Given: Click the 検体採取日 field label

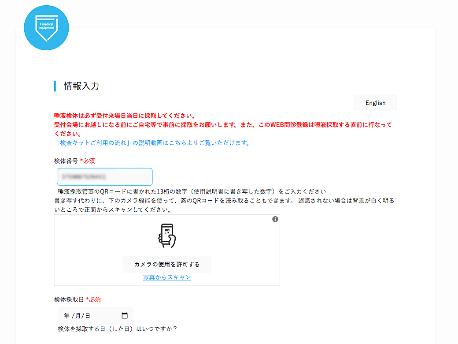Looking at the screenshot, I should pos(69,299).
